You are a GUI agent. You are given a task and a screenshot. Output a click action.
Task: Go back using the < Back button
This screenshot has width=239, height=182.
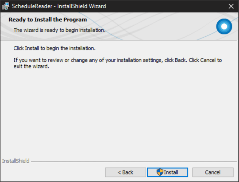tap(125, 172)
